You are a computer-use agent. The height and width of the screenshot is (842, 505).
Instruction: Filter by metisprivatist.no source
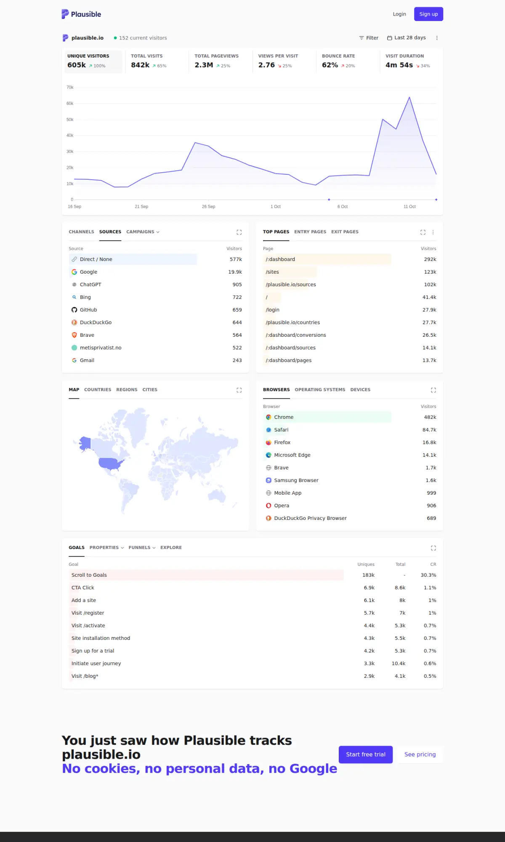pyautogui.click(x=155, y=348)
